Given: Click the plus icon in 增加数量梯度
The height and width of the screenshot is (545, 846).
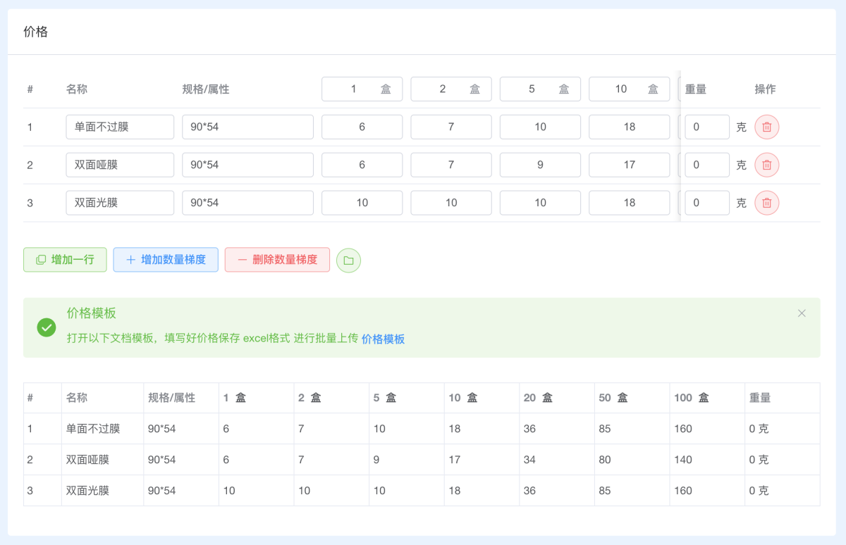Looking at the screenshot, I should point(130,260).
